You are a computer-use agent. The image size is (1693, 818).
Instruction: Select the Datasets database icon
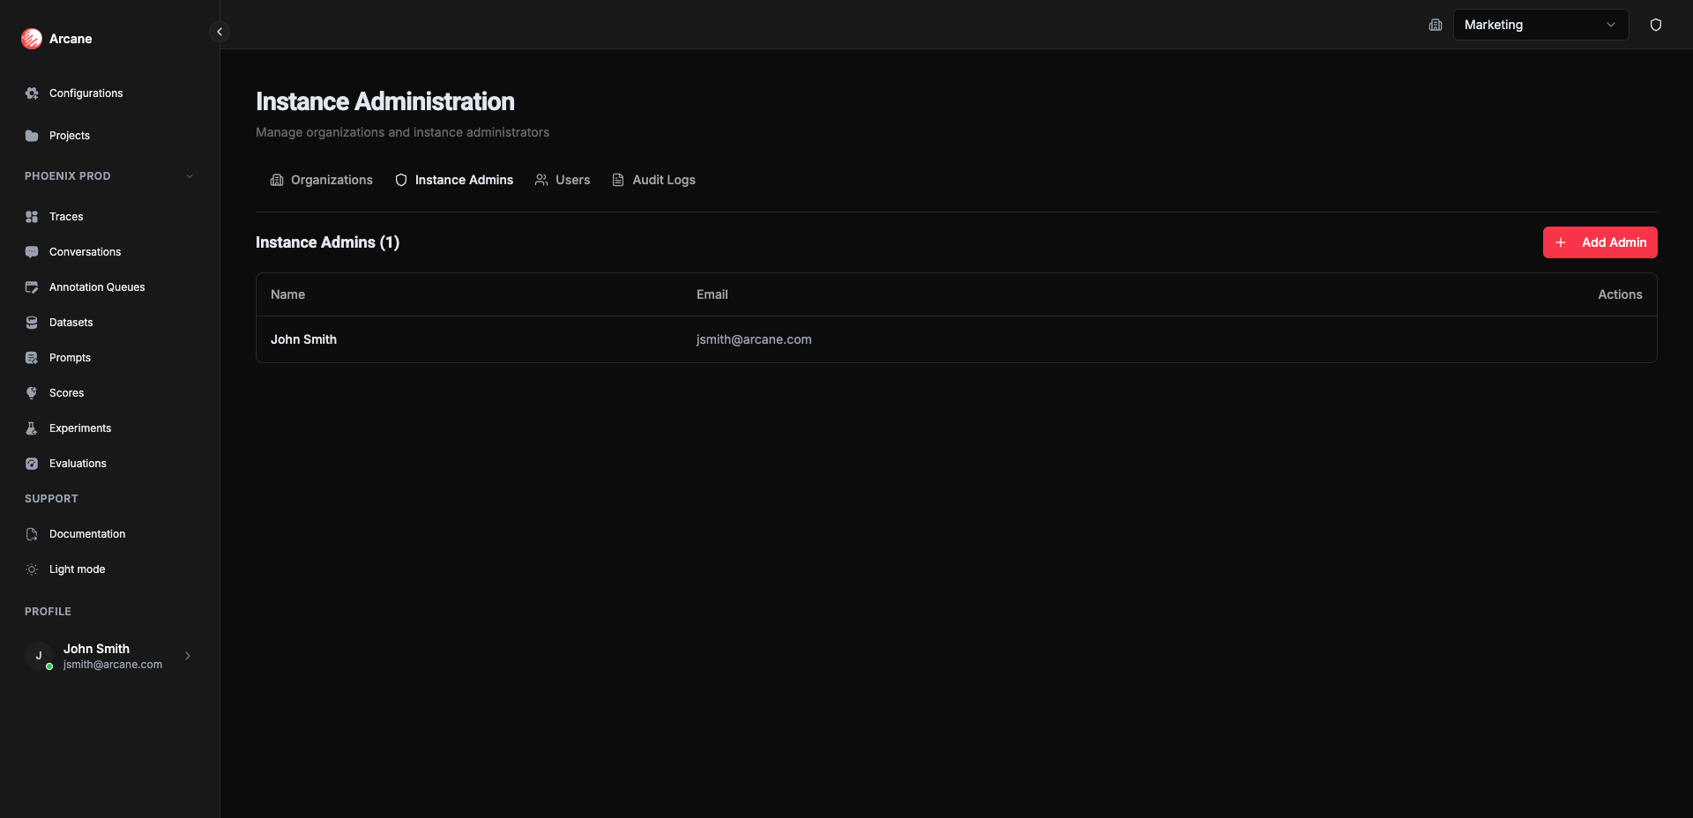point(32,323)
